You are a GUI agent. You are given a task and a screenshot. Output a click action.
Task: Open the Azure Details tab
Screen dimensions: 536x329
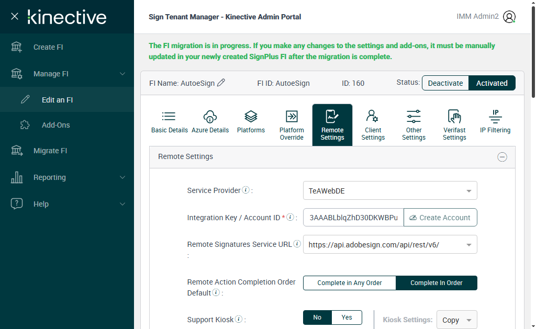point(210,125)
